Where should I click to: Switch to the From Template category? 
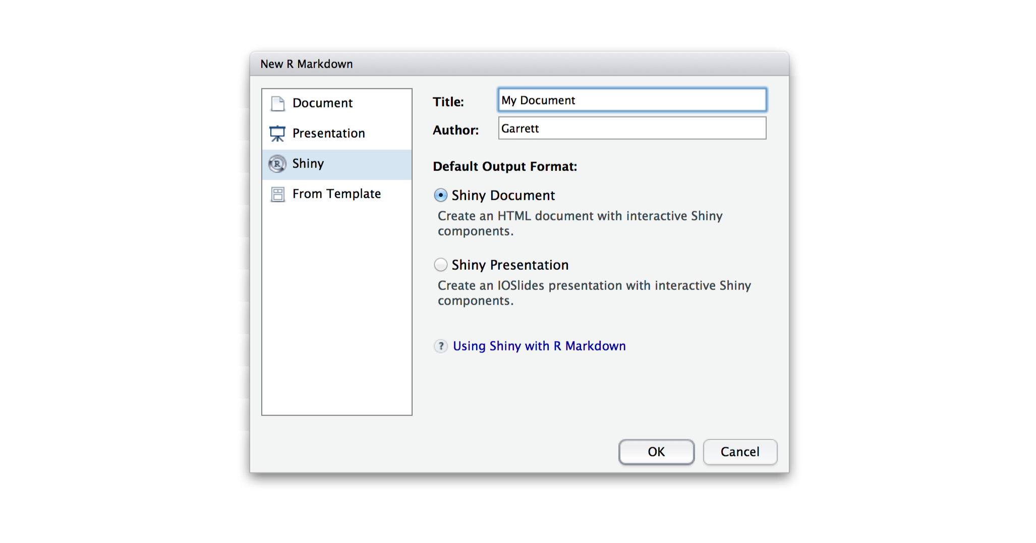pos(336,194)
